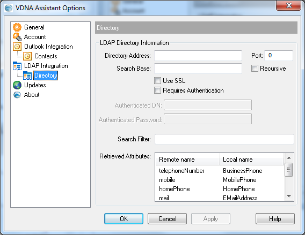Confirm with the OK button
This screenshot has width=305, height=235.
tap(124, 219)
